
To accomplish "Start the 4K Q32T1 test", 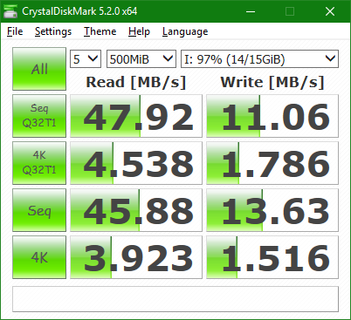I will pyautogui.click(x=39, y=163).
